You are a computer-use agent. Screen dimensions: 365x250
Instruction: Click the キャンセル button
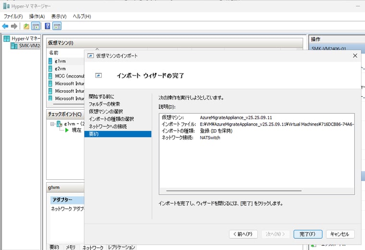(x=340, y=234)
